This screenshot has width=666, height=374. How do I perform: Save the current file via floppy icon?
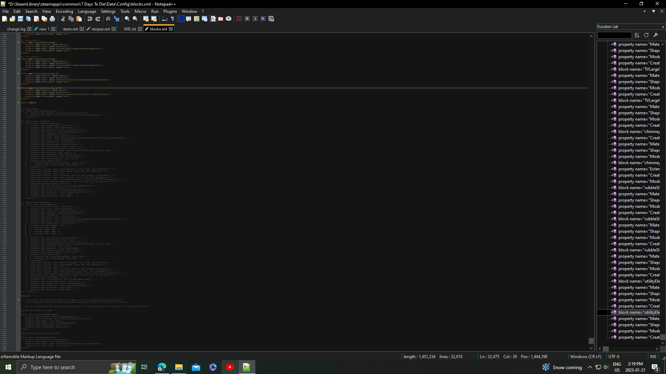[x=20, y=19]
